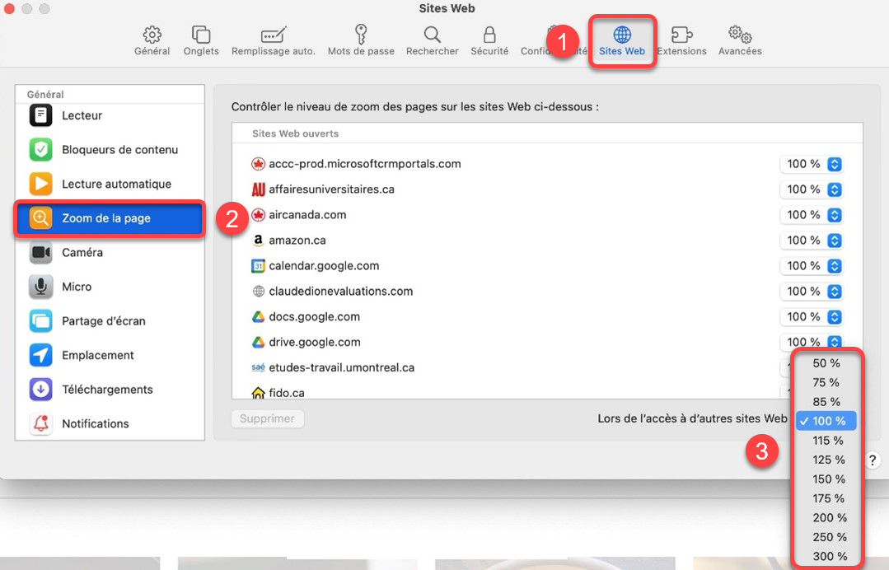The image size is (889, 570).
Task: Select the aircanada.com maple leaf favicon
Action: (x=258, y=215)
